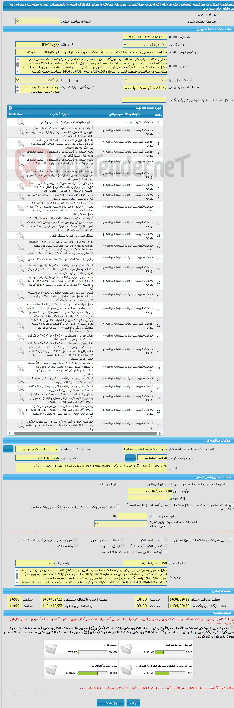Select the مناقصه جدید radio button
The image size is (234, 708).
pyautogui.click(x=218, y=14)
